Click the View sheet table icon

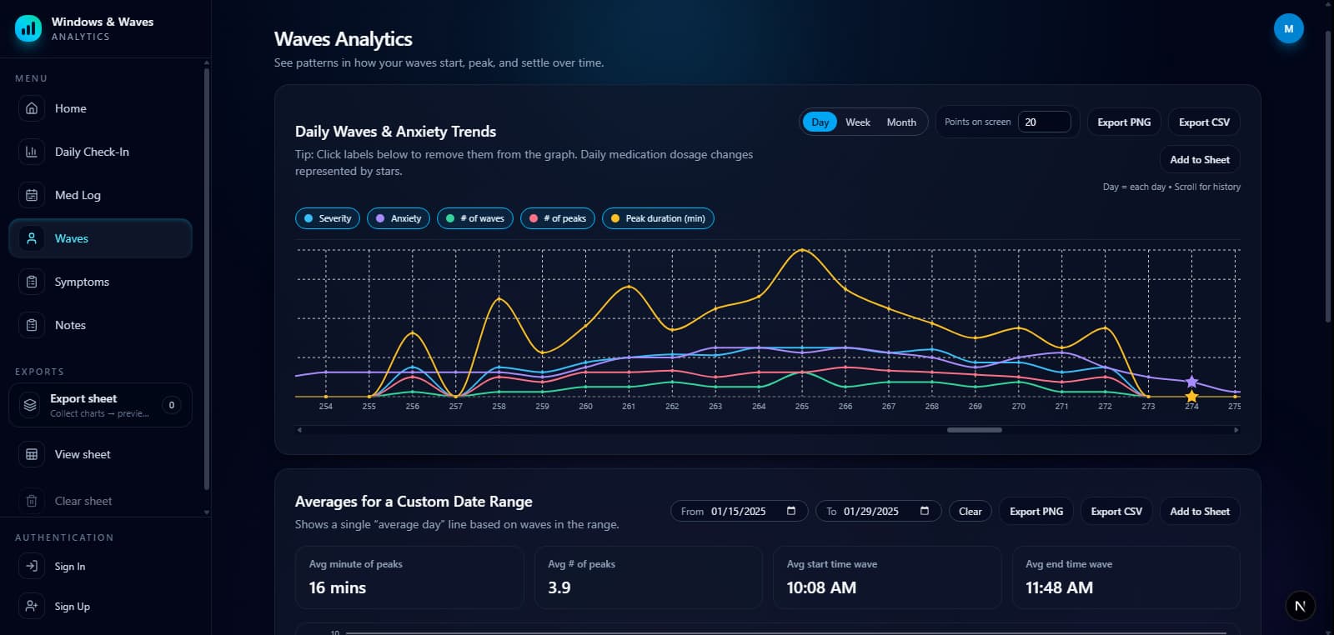(x=32, y=454)
